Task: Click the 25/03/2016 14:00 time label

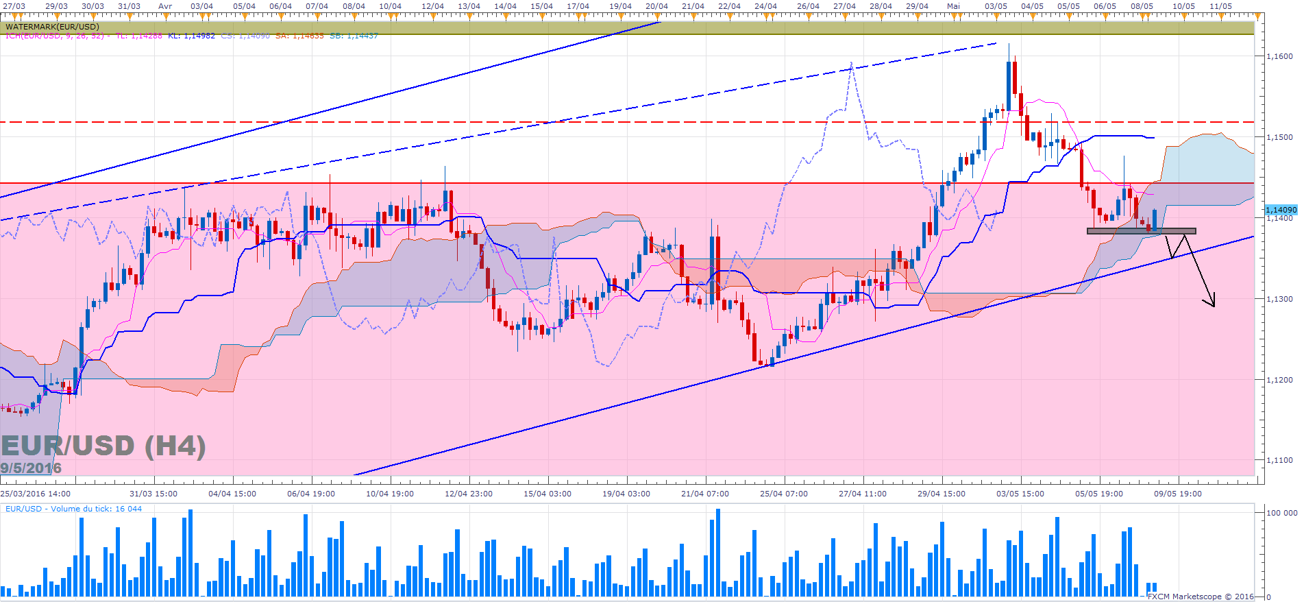Action: tap(36, 494)
